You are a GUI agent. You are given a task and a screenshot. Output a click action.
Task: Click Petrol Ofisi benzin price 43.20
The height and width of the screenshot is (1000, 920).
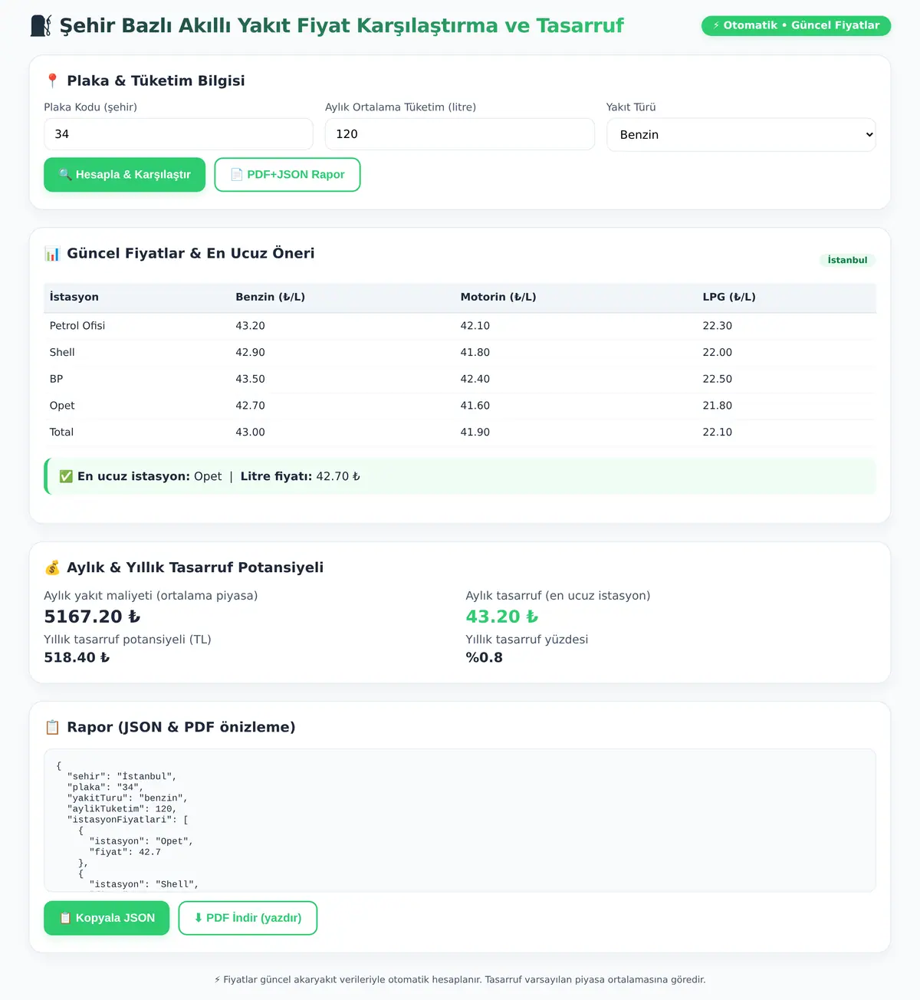coord(250,326)
